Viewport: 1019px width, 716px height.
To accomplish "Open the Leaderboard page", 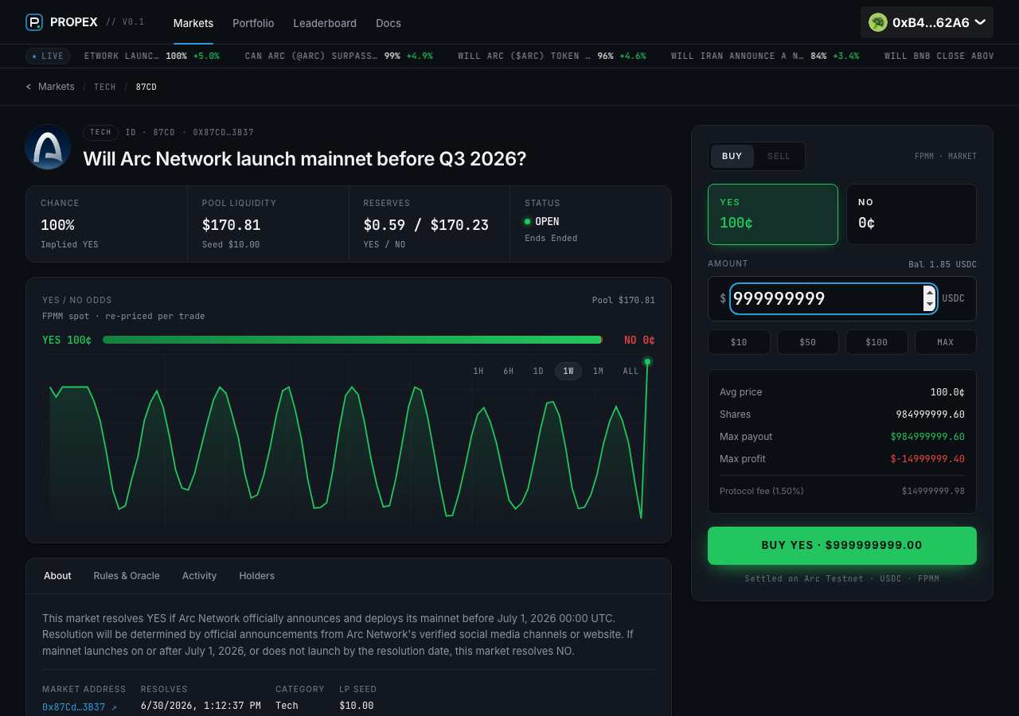I will click(x=325, y=23).
